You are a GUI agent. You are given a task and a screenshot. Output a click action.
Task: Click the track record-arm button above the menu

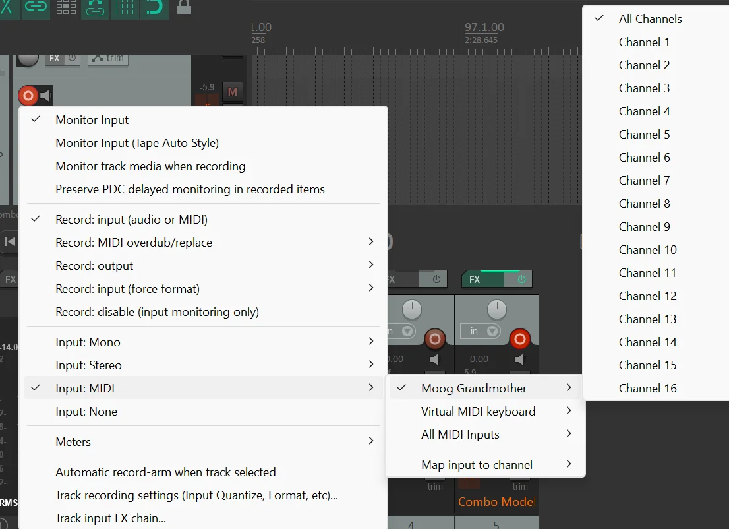pos(28,96)
